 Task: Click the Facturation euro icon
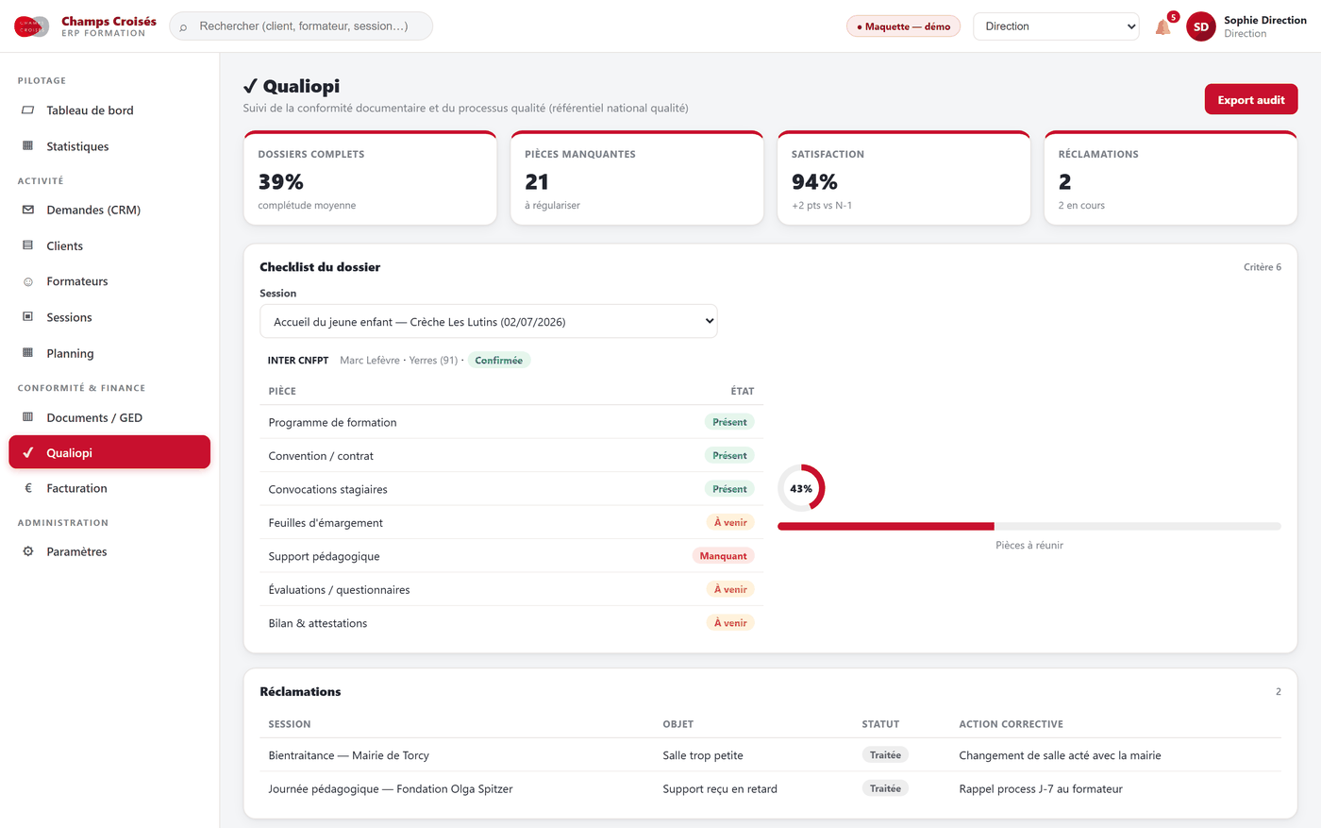[x=27, y=488]
